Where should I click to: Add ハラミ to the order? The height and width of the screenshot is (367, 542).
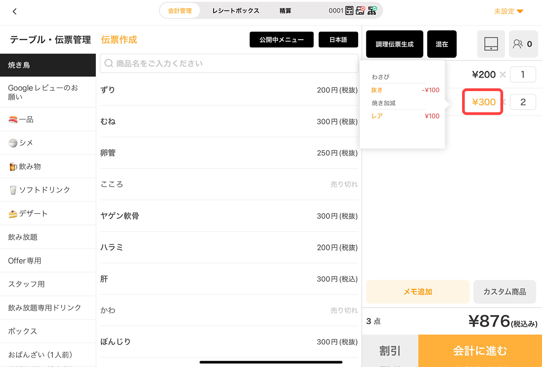[x=229, y=248]
